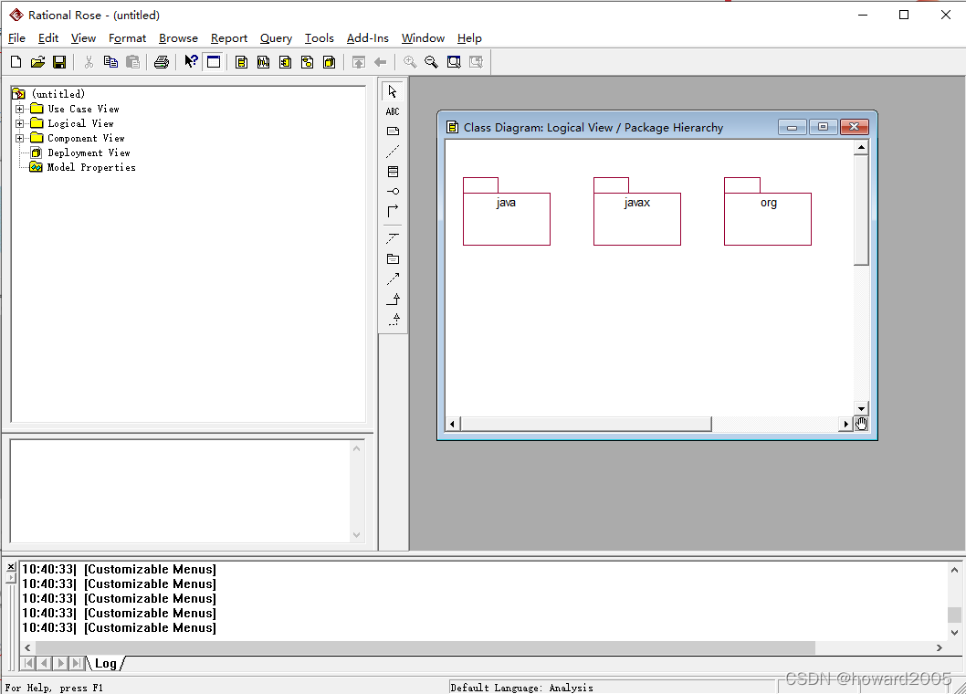966x694 pixels.
Task: Expand the Component View tree node
Action: click(x=20, y=138)
